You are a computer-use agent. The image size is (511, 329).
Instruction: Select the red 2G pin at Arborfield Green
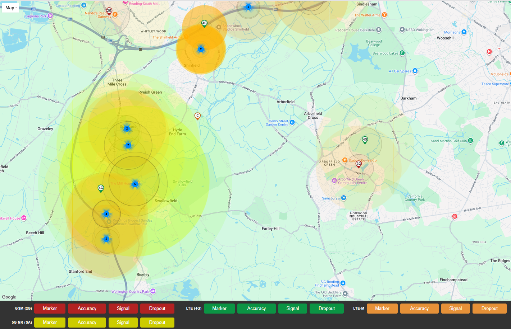point(359,164)
